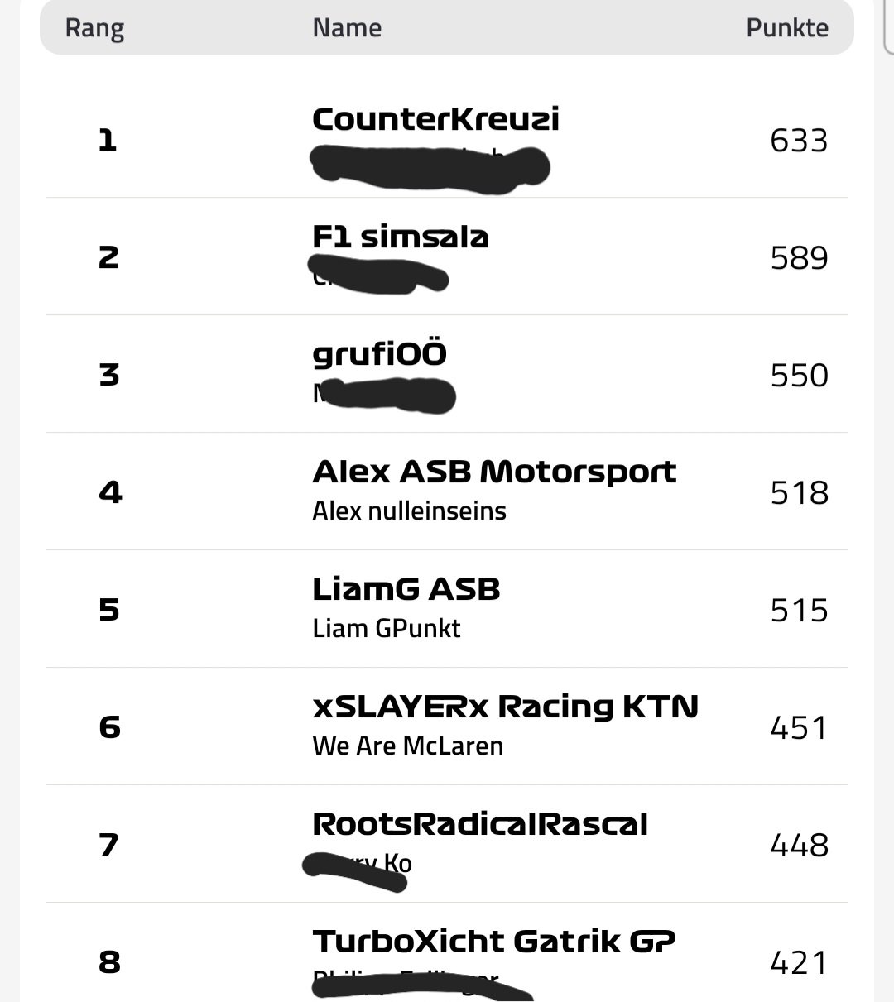
Task: Click rank 7 number
Action: 109,846
